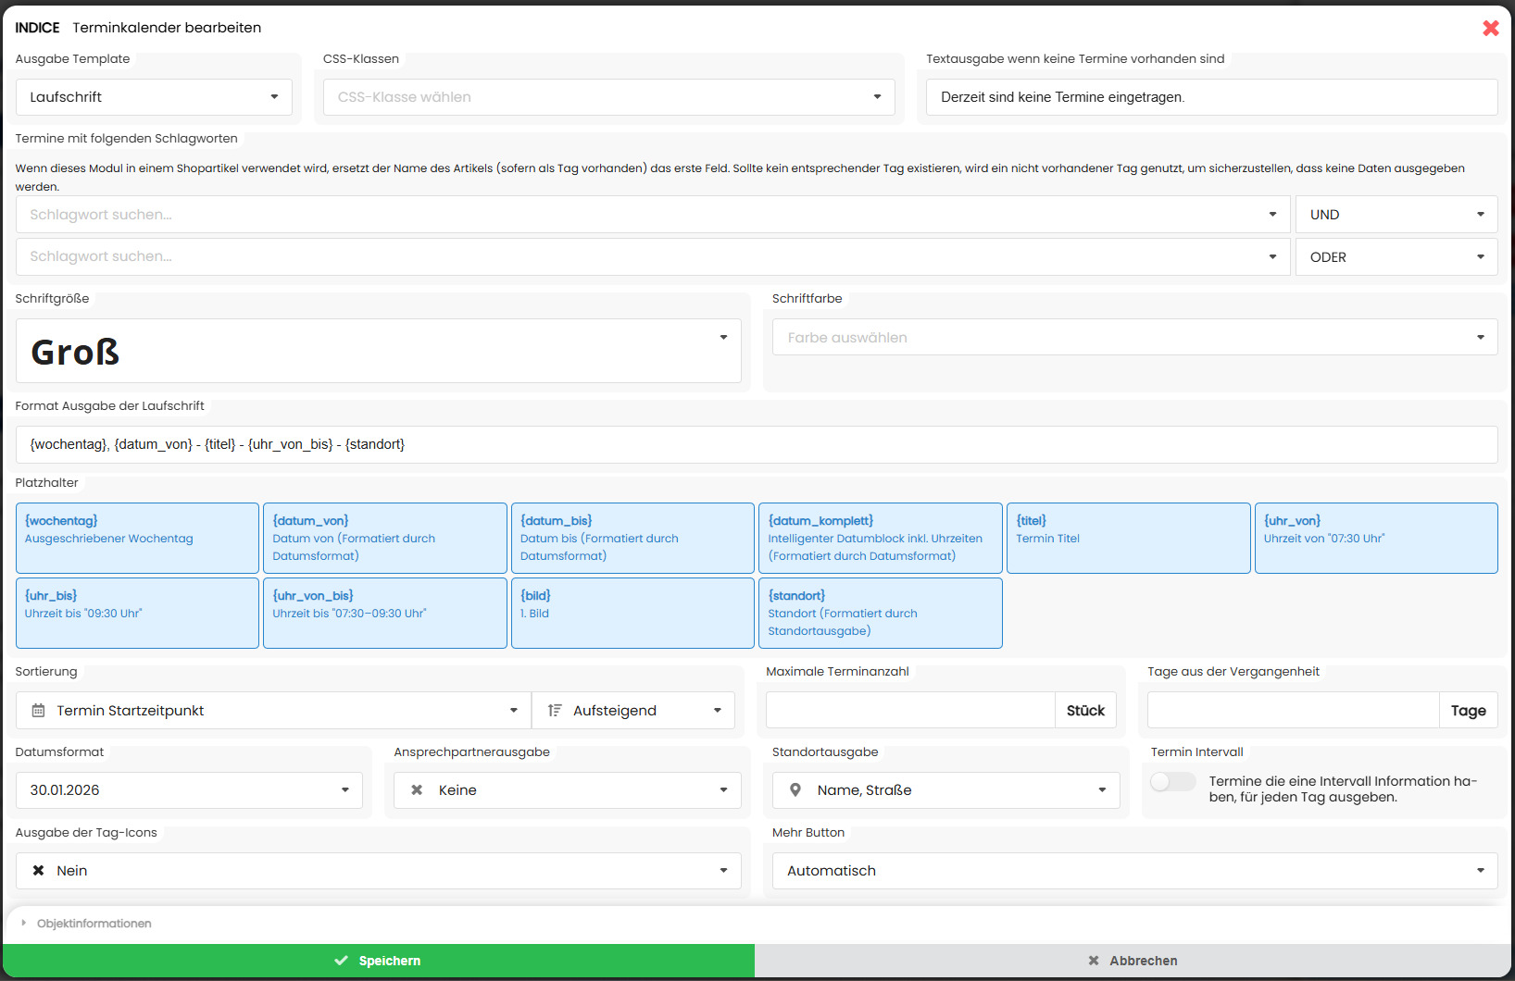Expand the Objektinformationen section
1515x981 pixels.
94,924
